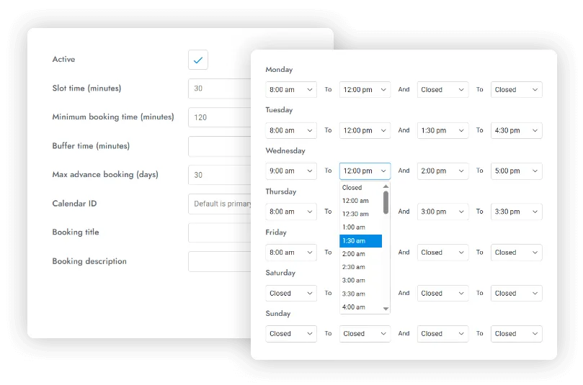The height and width of the screenshot is (385, 583).
Task: Open Saturday second end Closed dropdown
Action: click(517, 294)
